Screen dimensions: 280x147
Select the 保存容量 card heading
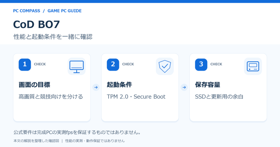pos(208,85)
